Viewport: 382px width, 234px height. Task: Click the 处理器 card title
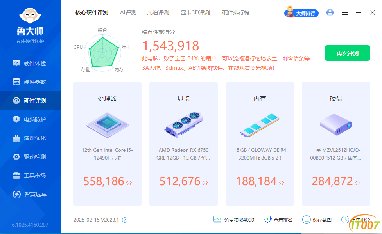click(107, 98)
